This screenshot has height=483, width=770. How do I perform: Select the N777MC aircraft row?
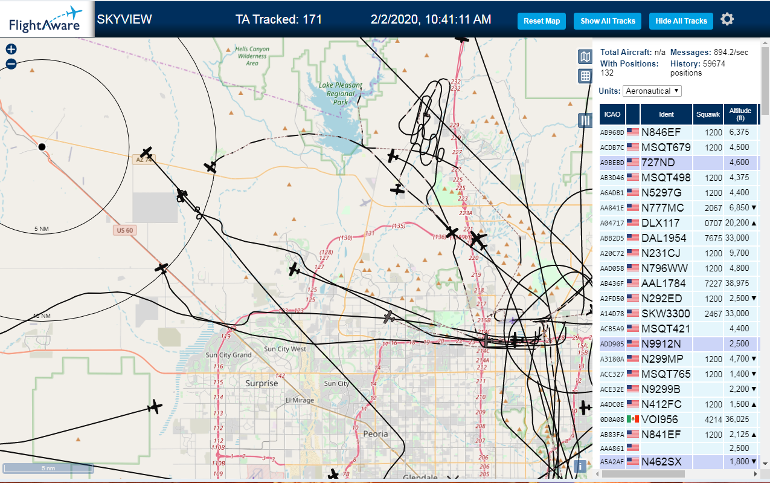679,207
